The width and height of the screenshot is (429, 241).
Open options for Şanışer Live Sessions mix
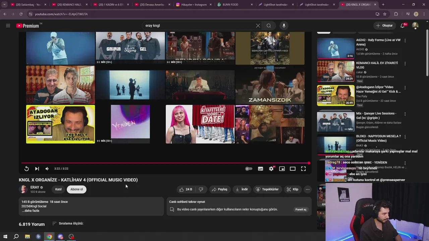click(x=405, y=114)
